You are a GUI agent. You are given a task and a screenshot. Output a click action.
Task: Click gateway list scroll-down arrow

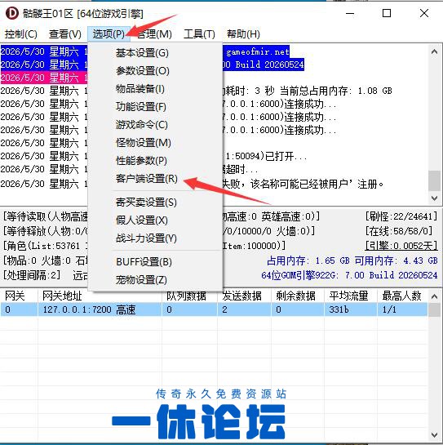pos(434,435)
